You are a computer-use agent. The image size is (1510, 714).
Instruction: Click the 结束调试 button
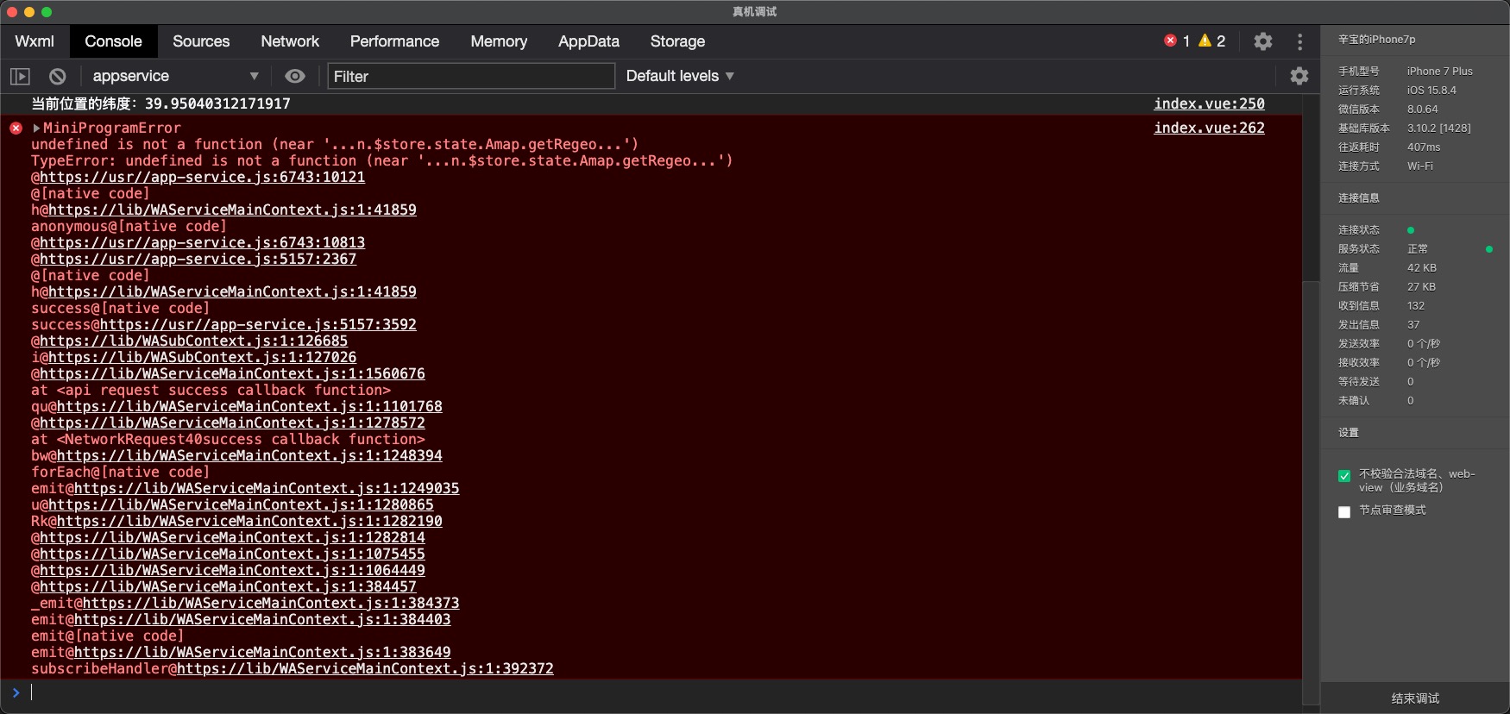pyautogui.click(x=1415, y=698)
